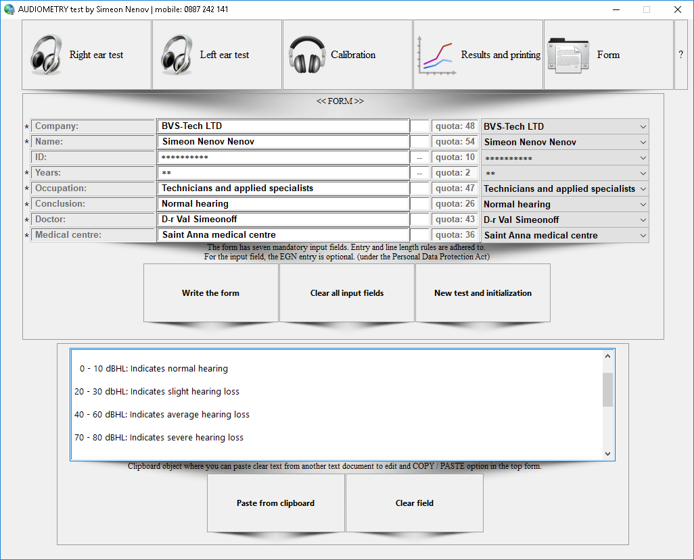Open the Right ear test headphones icon
Screen dimensions: 694x560
[46, 55]
